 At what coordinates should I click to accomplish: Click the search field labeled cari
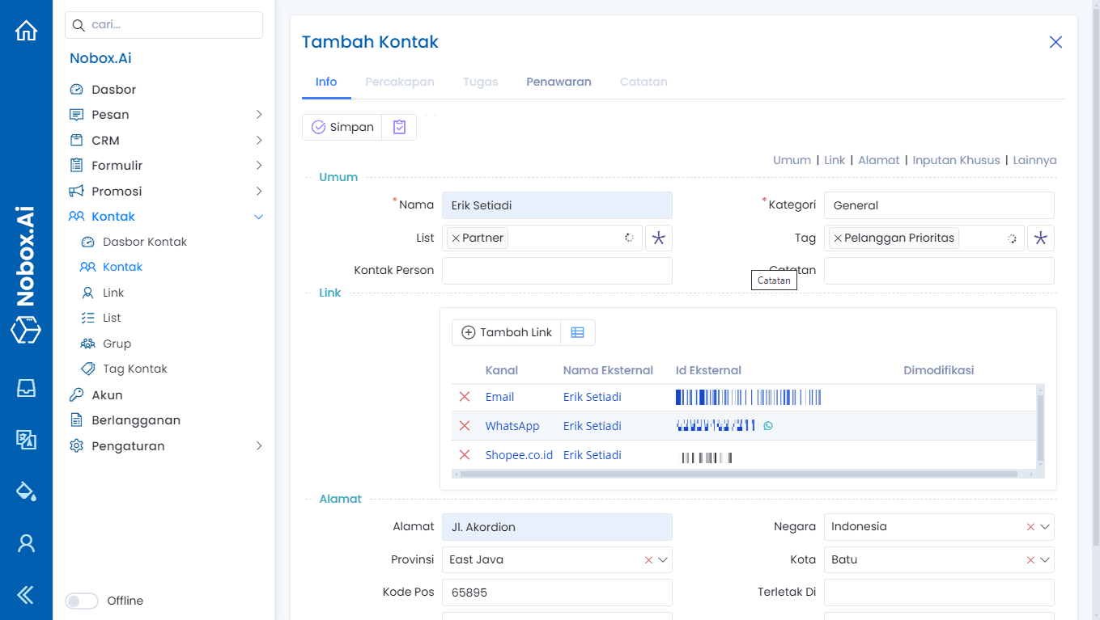[164, 24]
